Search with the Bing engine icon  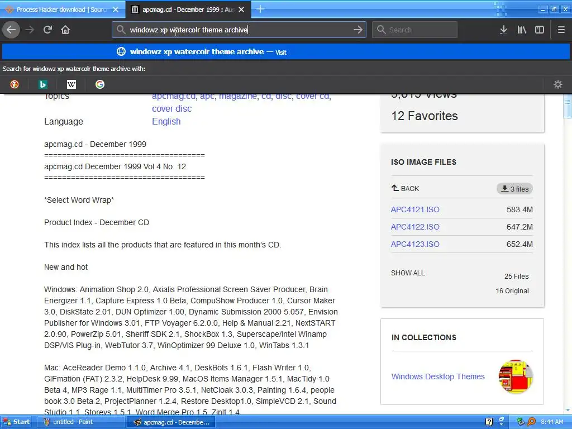pyautogui.click(x=42, y=85)
